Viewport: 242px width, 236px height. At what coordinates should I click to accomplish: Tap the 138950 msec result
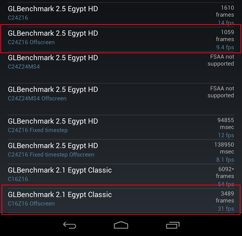[224, 148]
